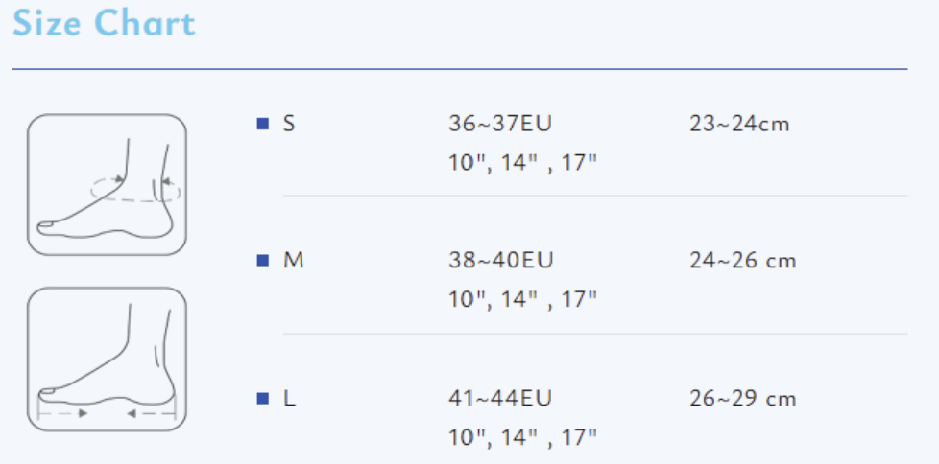Viewport: 939px width, 464px height.
Task: Click the 24~26 cm foot length value
Action: (742, 260)
